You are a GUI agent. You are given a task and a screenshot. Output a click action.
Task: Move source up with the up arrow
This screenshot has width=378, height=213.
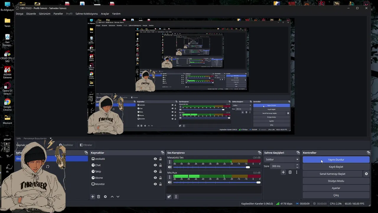coord(112,197)
